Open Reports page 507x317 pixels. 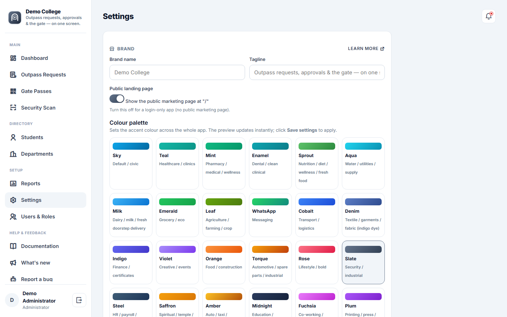[x=45, y=184]
